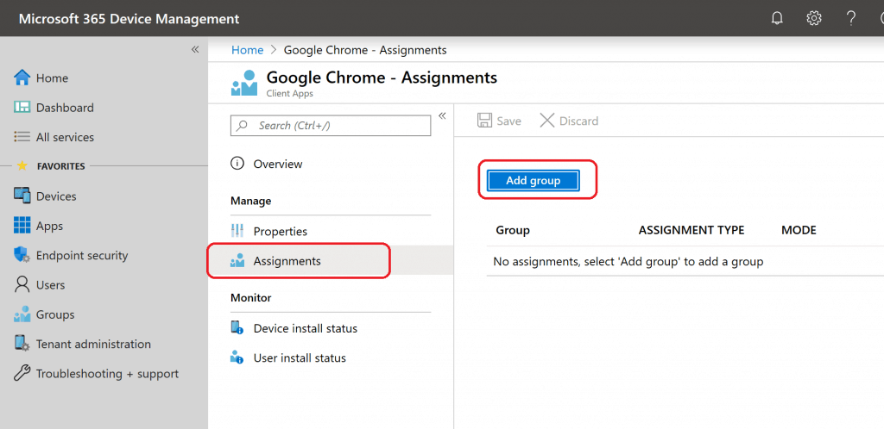Click the Properties sliders icon
This screenshot has height=429, width=884.
[237, 231]
